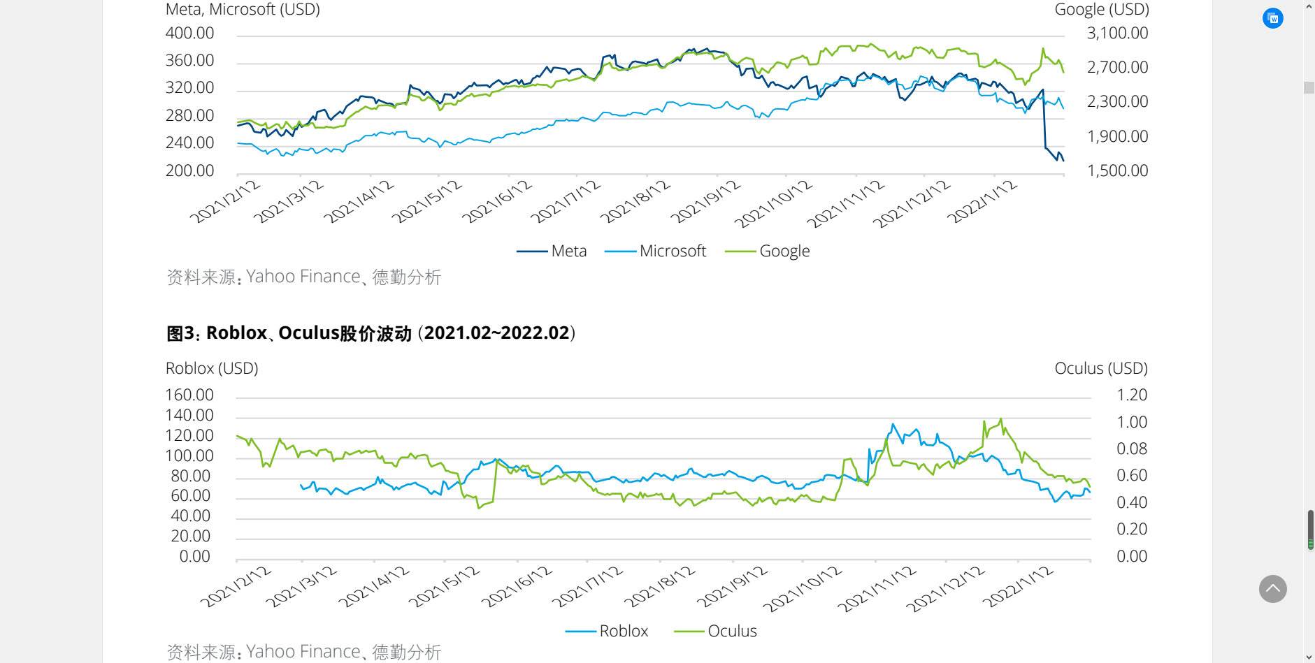Screen dimensions: 1315x663
Task: Click the Yahoo Finance source under the Roblox chart
Action: click(303, 652)
